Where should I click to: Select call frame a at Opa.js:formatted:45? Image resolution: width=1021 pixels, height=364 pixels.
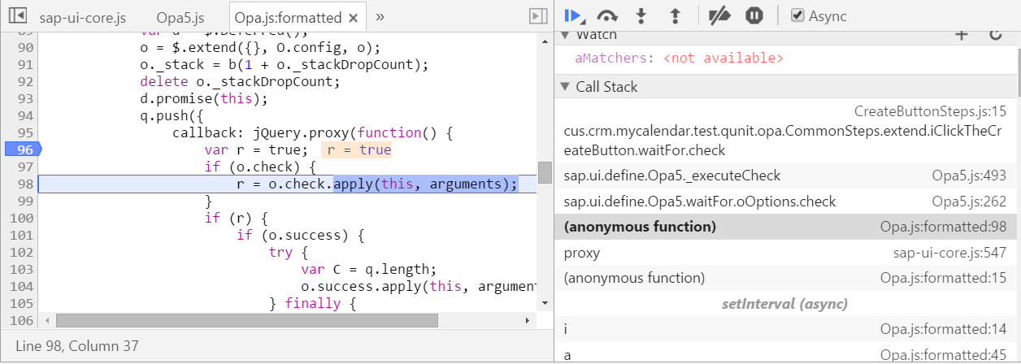click(x=784, y=354)
